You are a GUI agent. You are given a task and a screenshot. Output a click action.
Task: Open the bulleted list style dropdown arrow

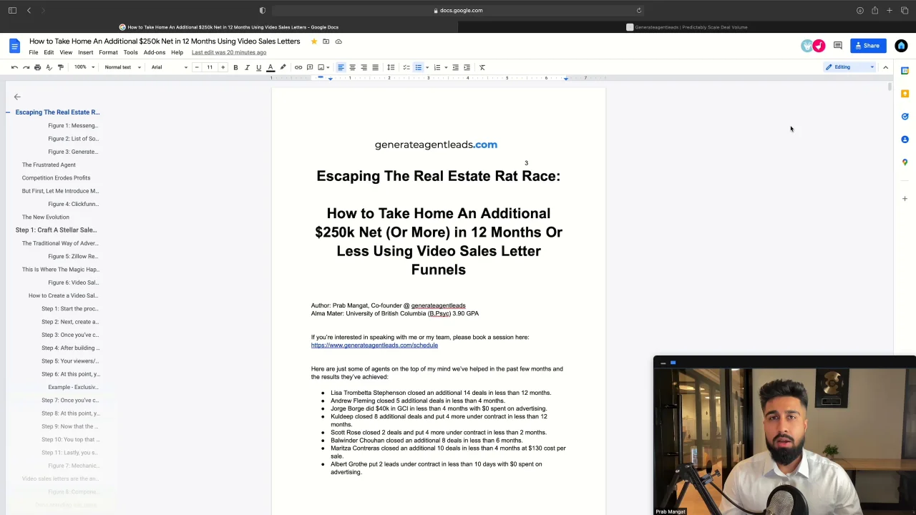click(427, 67)
